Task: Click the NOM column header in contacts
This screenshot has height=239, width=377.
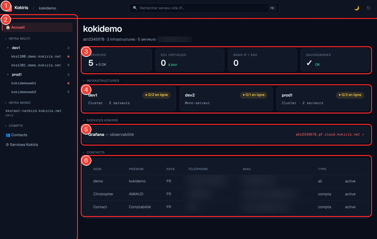Action: click(97, 169)
